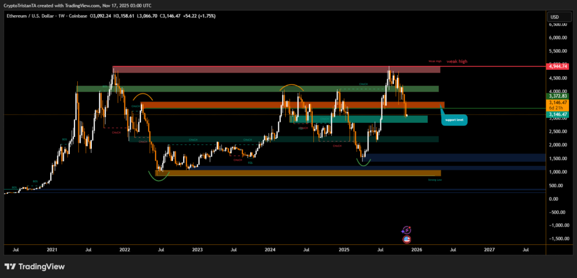
Task: Click the US flag economic event icon
Action: click(x=406, y=239)
